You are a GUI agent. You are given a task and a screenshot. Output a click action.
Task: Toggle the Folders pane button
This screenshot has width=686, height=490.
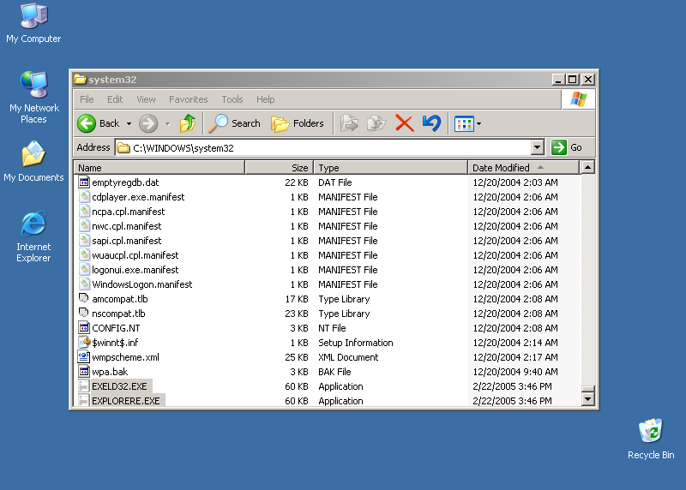click(298, 123)
